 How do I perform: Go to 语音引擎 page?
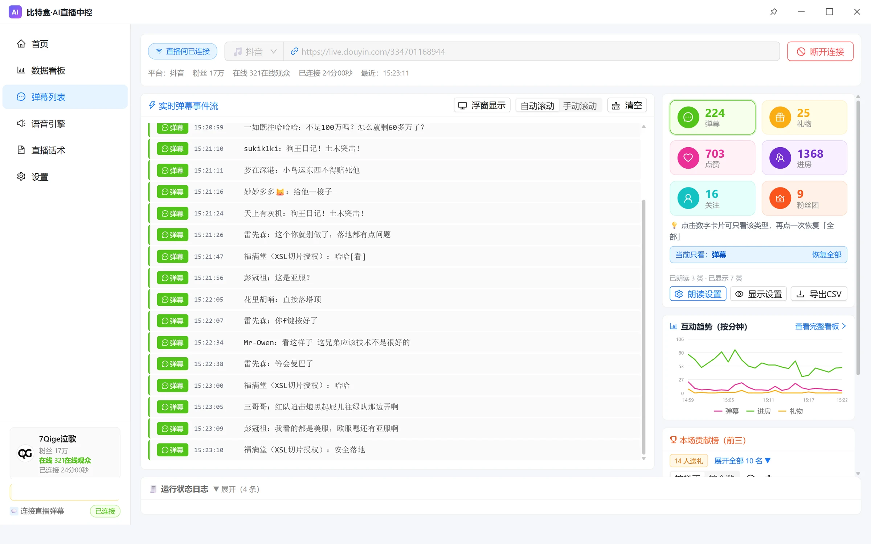point(65,124)
